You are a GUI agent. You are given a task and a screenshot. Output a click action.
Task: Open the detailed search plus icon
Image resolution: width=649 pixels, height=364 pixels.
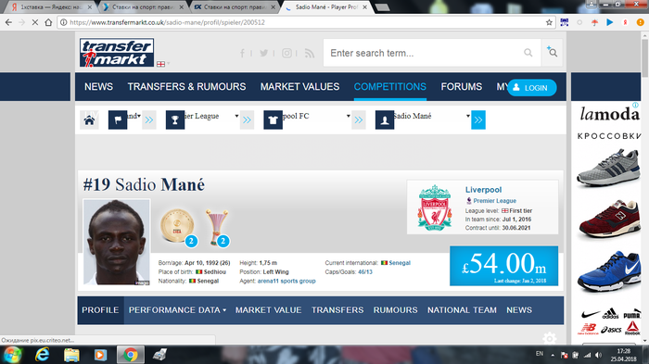tap(552, 52)
